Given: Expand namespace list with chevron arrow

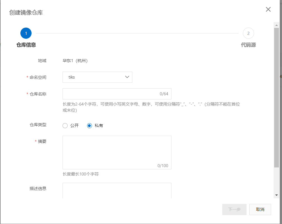Looking at the screenshot, I should (x=127, y=77).
